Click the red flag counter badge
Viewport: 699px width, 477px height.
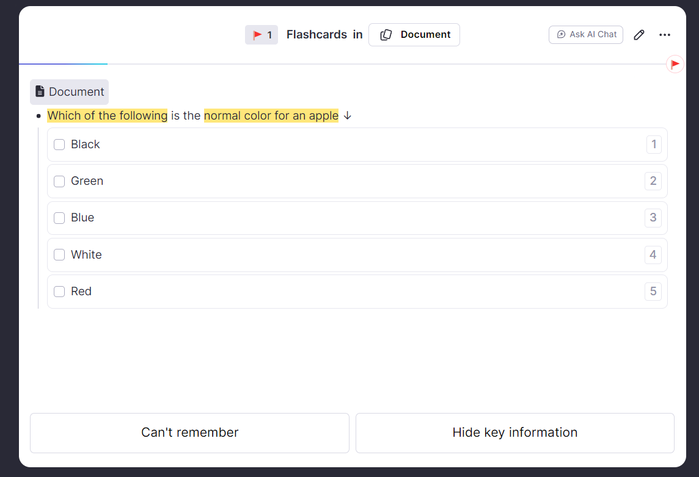(262, 35)
